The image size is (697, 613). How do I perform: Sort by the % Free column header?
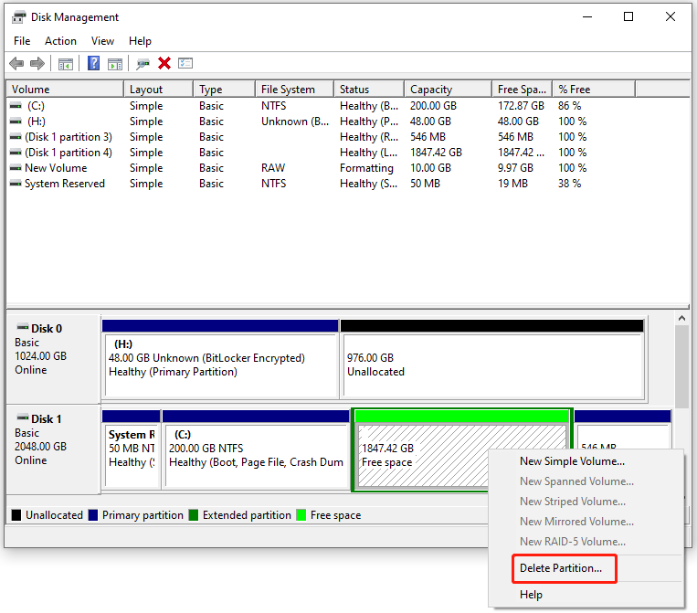[594, 89]
